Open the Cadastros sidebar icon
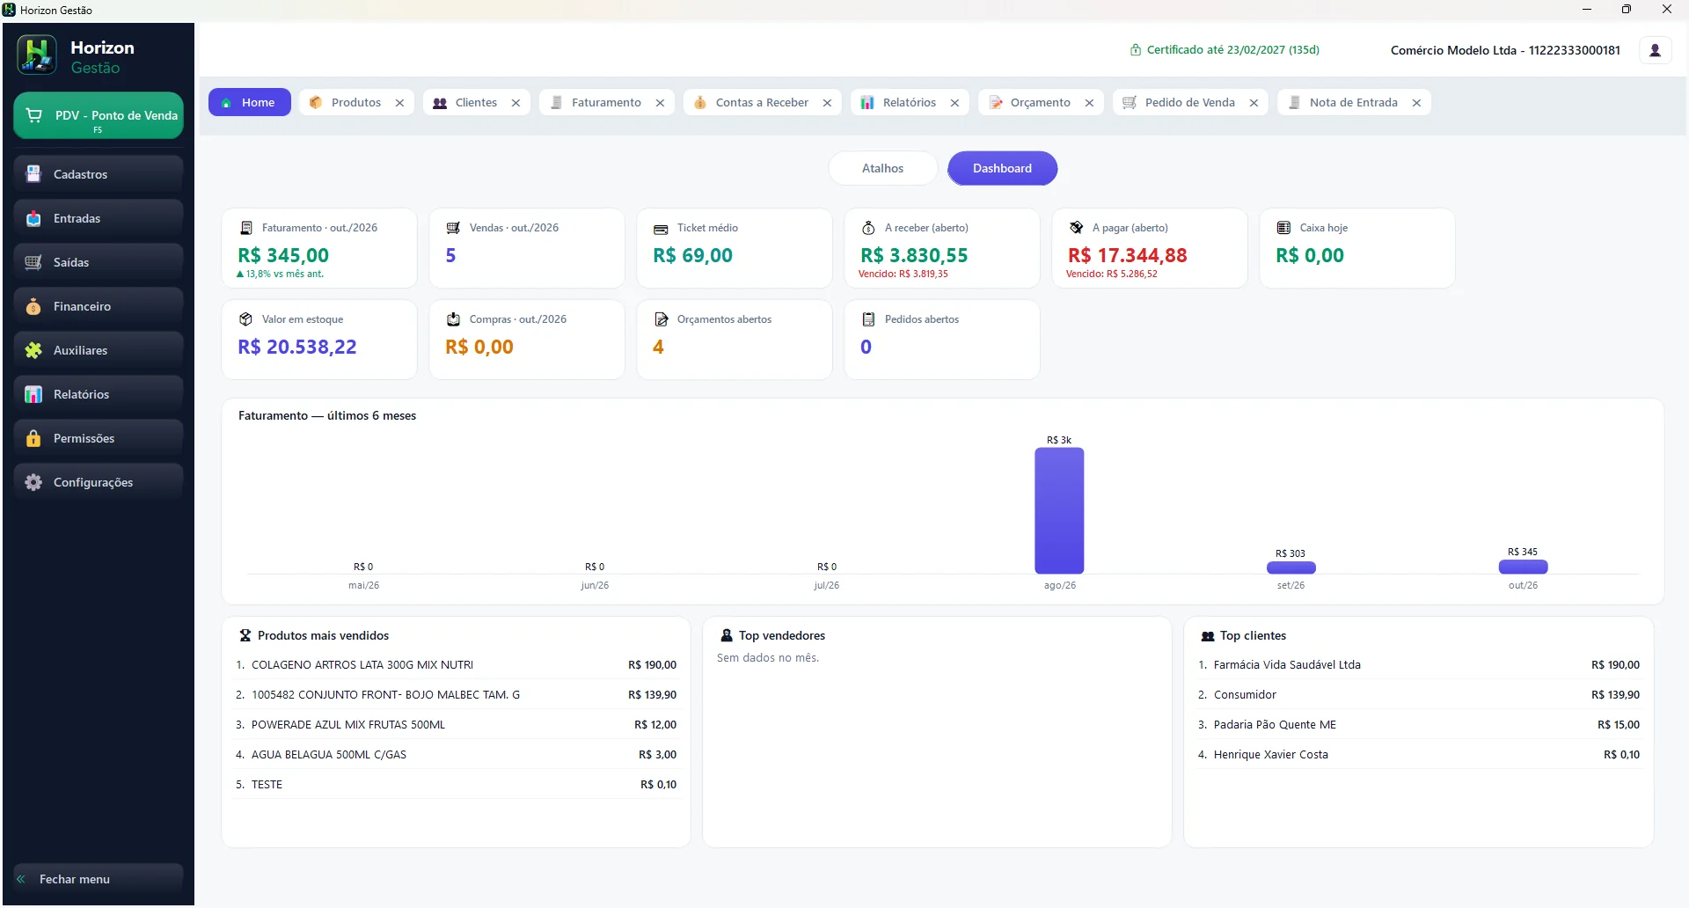Image resolution: width=1689 pixels, height=908 pixels. click(x=33, y=174)
